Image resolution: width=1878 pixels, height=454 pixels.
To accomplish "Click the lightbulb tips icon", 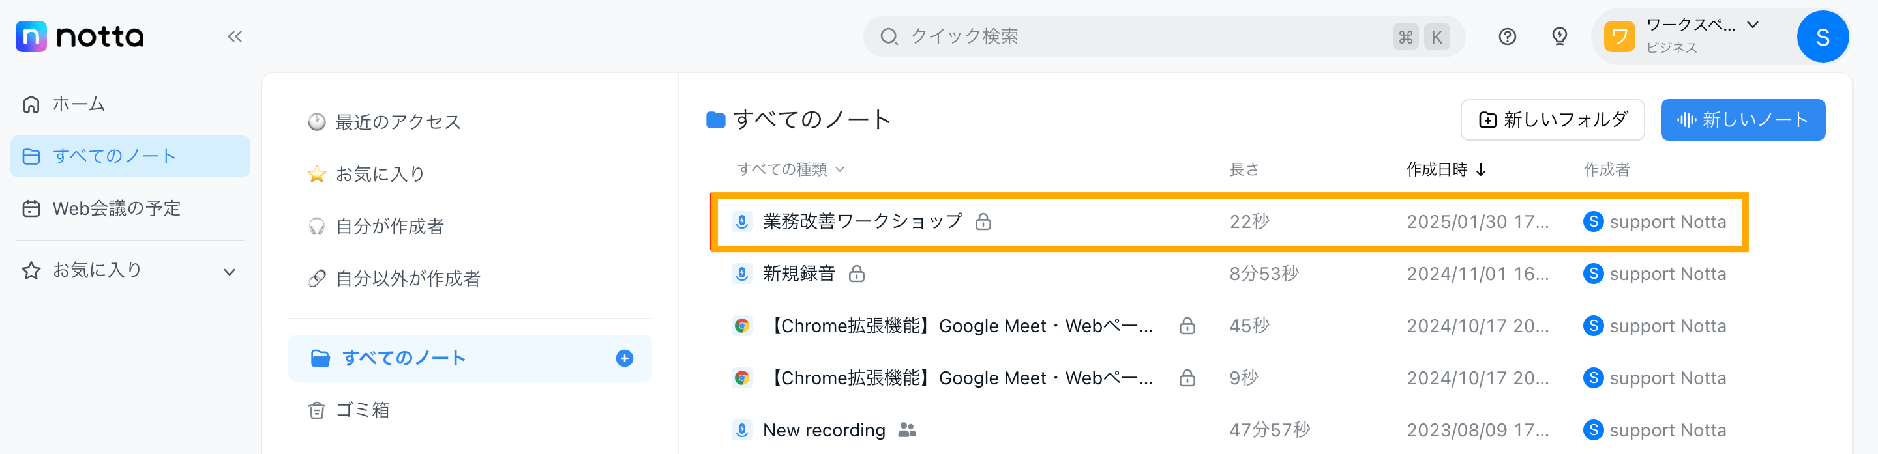I will [x=1559, y=36].
